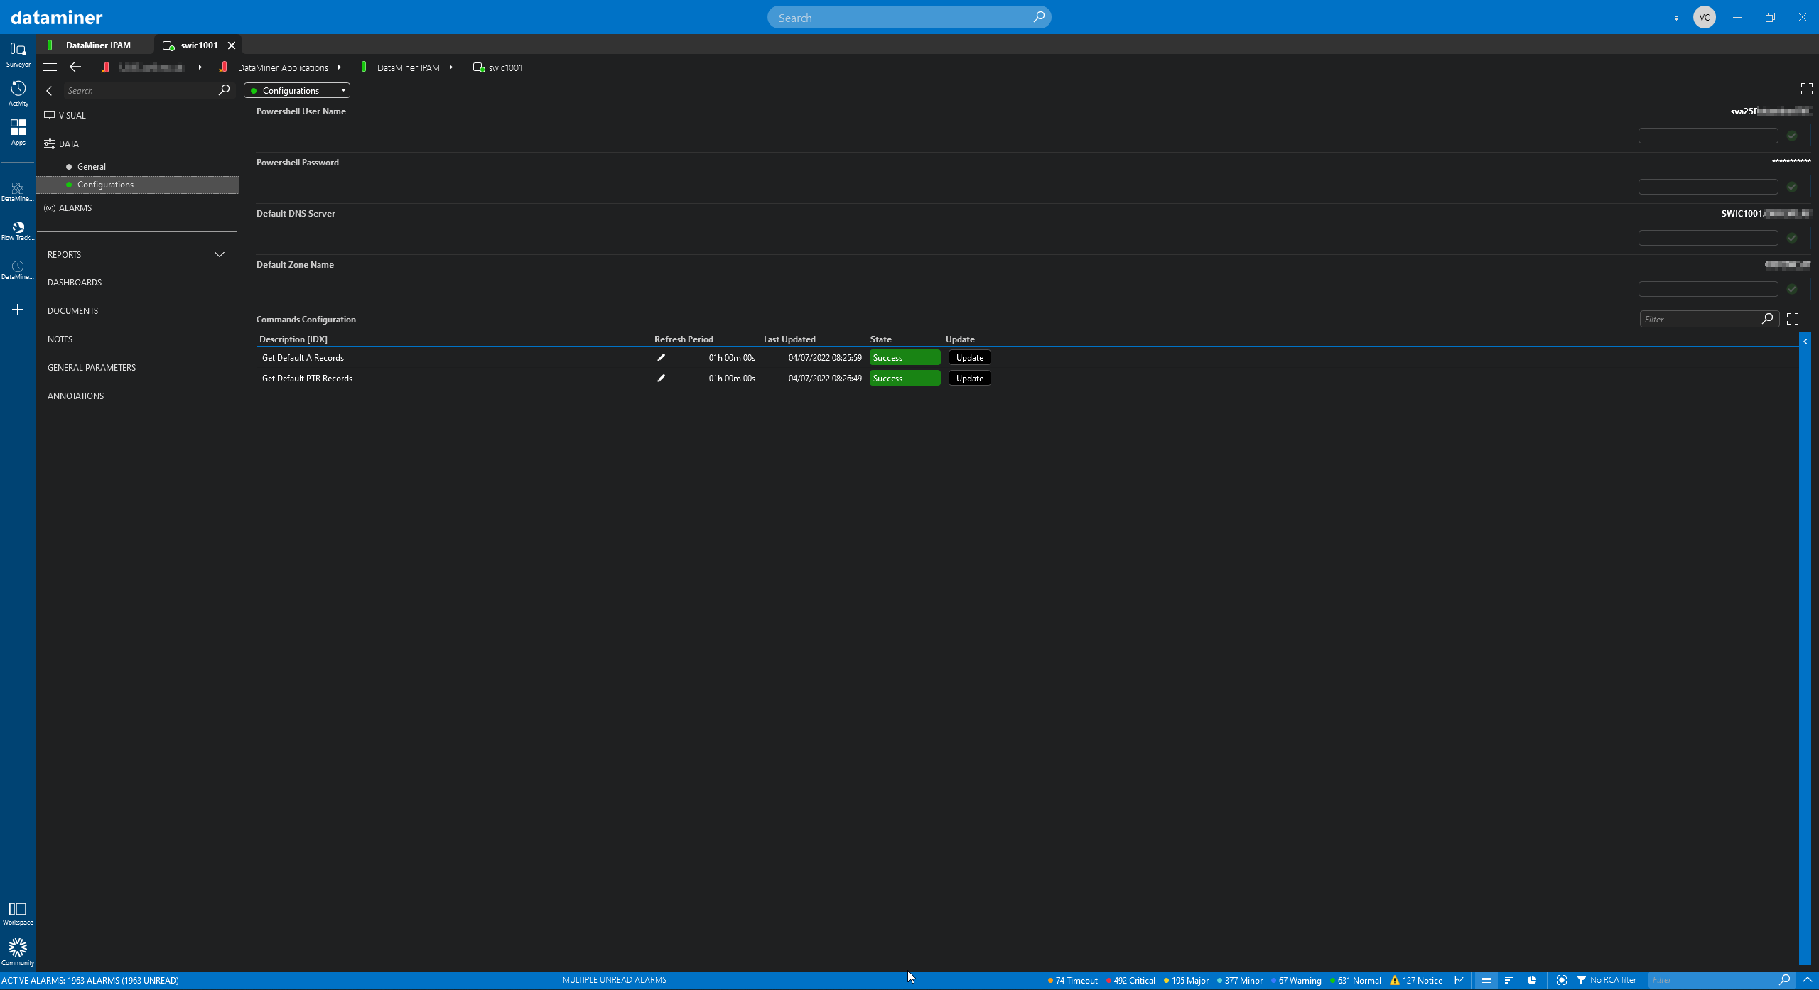This screenshot has height=990, width=1819.
Task: Open the Activity history panel
Action: [x=18, y=94]
